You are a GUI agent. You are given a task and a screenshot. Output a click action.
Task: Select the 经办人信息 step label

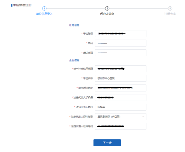tap(107, 14)
